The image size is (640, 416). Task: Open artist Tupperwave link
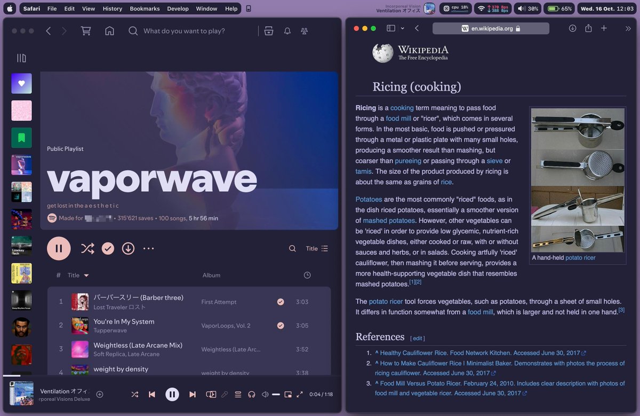[109, 331]
